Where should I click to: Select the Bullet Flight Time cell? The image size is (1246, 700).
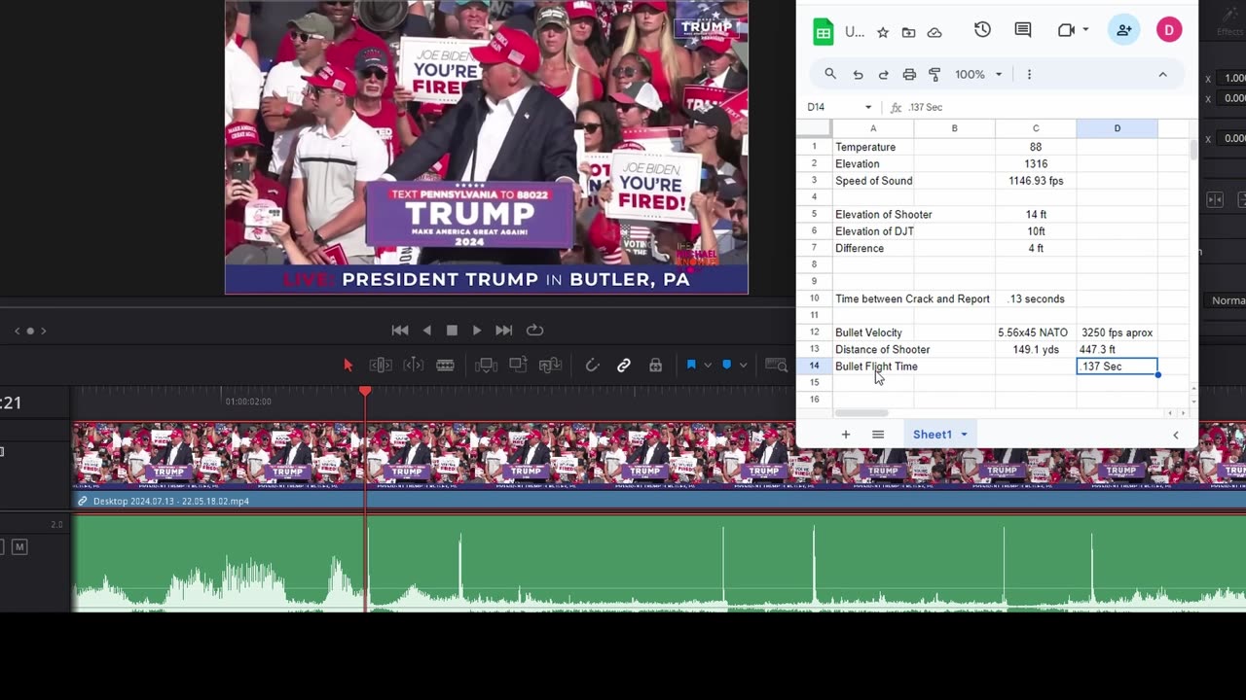873,367
